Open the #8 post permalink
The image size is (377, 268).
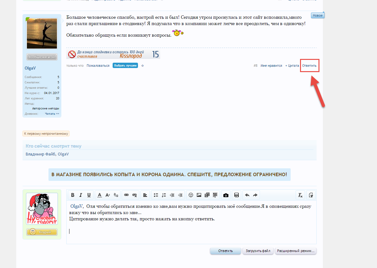coord(256,66)
